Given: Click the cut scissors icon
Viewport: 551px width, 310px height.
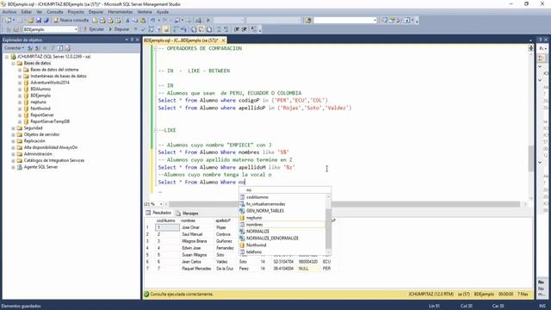Looking at the screenshot, I should [127, 21].
